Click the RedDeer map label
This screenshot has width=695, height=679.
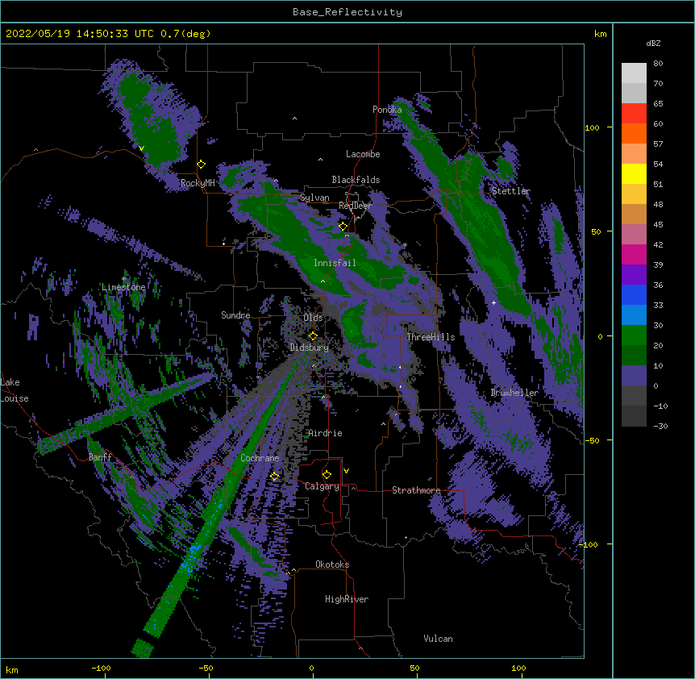(x=355, y=206)
